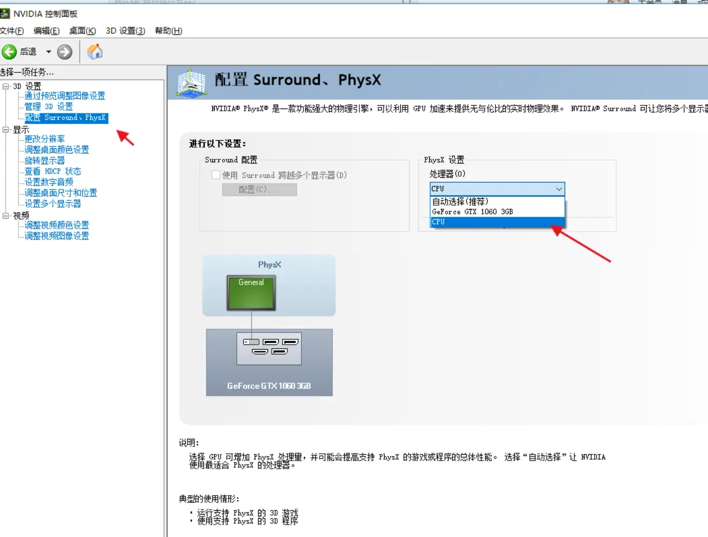
Task: Open 调整视频颜色设置 task
Action: (57, 225)
